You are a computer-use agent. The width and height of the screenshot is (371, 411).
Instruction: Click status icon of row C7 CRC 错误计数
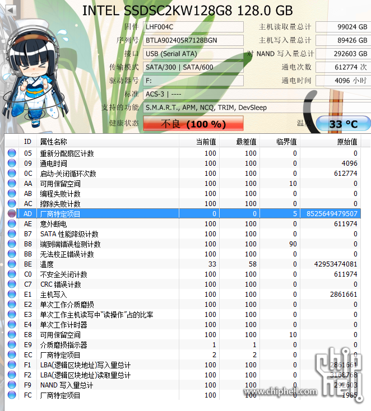click(x=12, y=284)
